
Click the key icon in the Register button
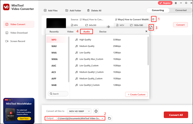point(161,3)
